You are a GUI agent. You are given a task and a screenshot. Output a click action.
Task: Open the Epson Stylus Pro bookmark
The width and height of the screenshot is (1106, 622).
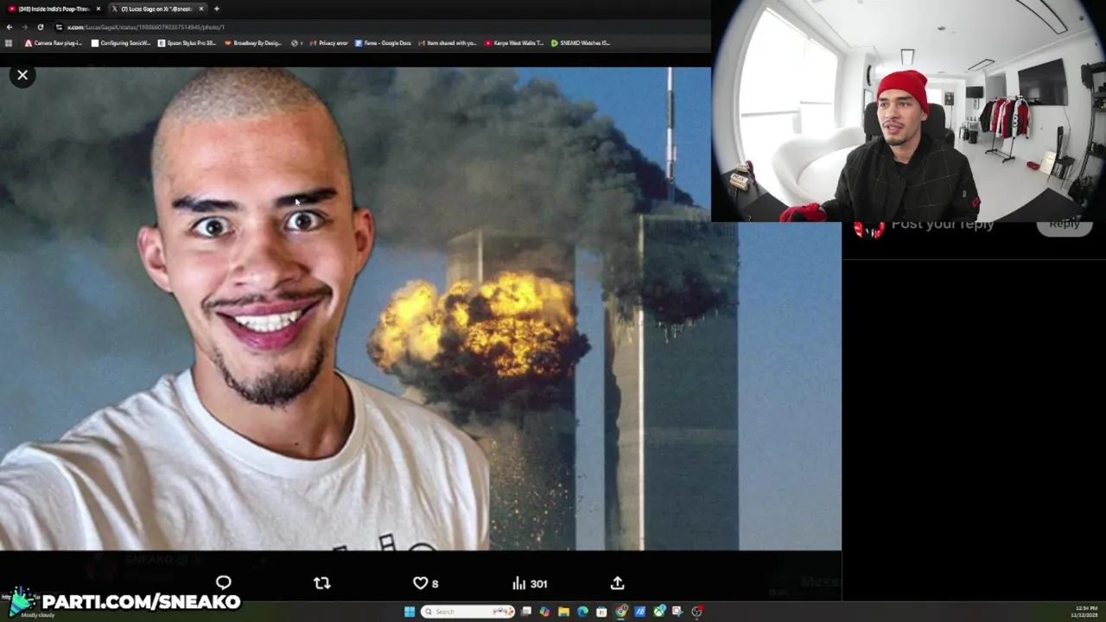[x=187, y=42]
